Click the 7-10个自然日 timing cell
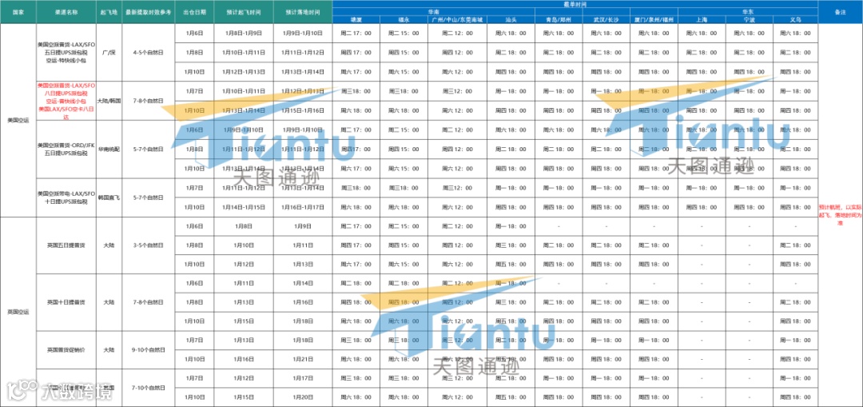 [x=148, y=388]
